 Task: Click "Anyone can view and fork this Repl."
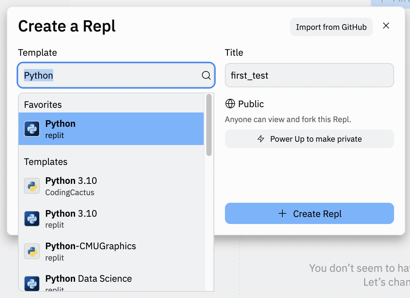(288, 119)
